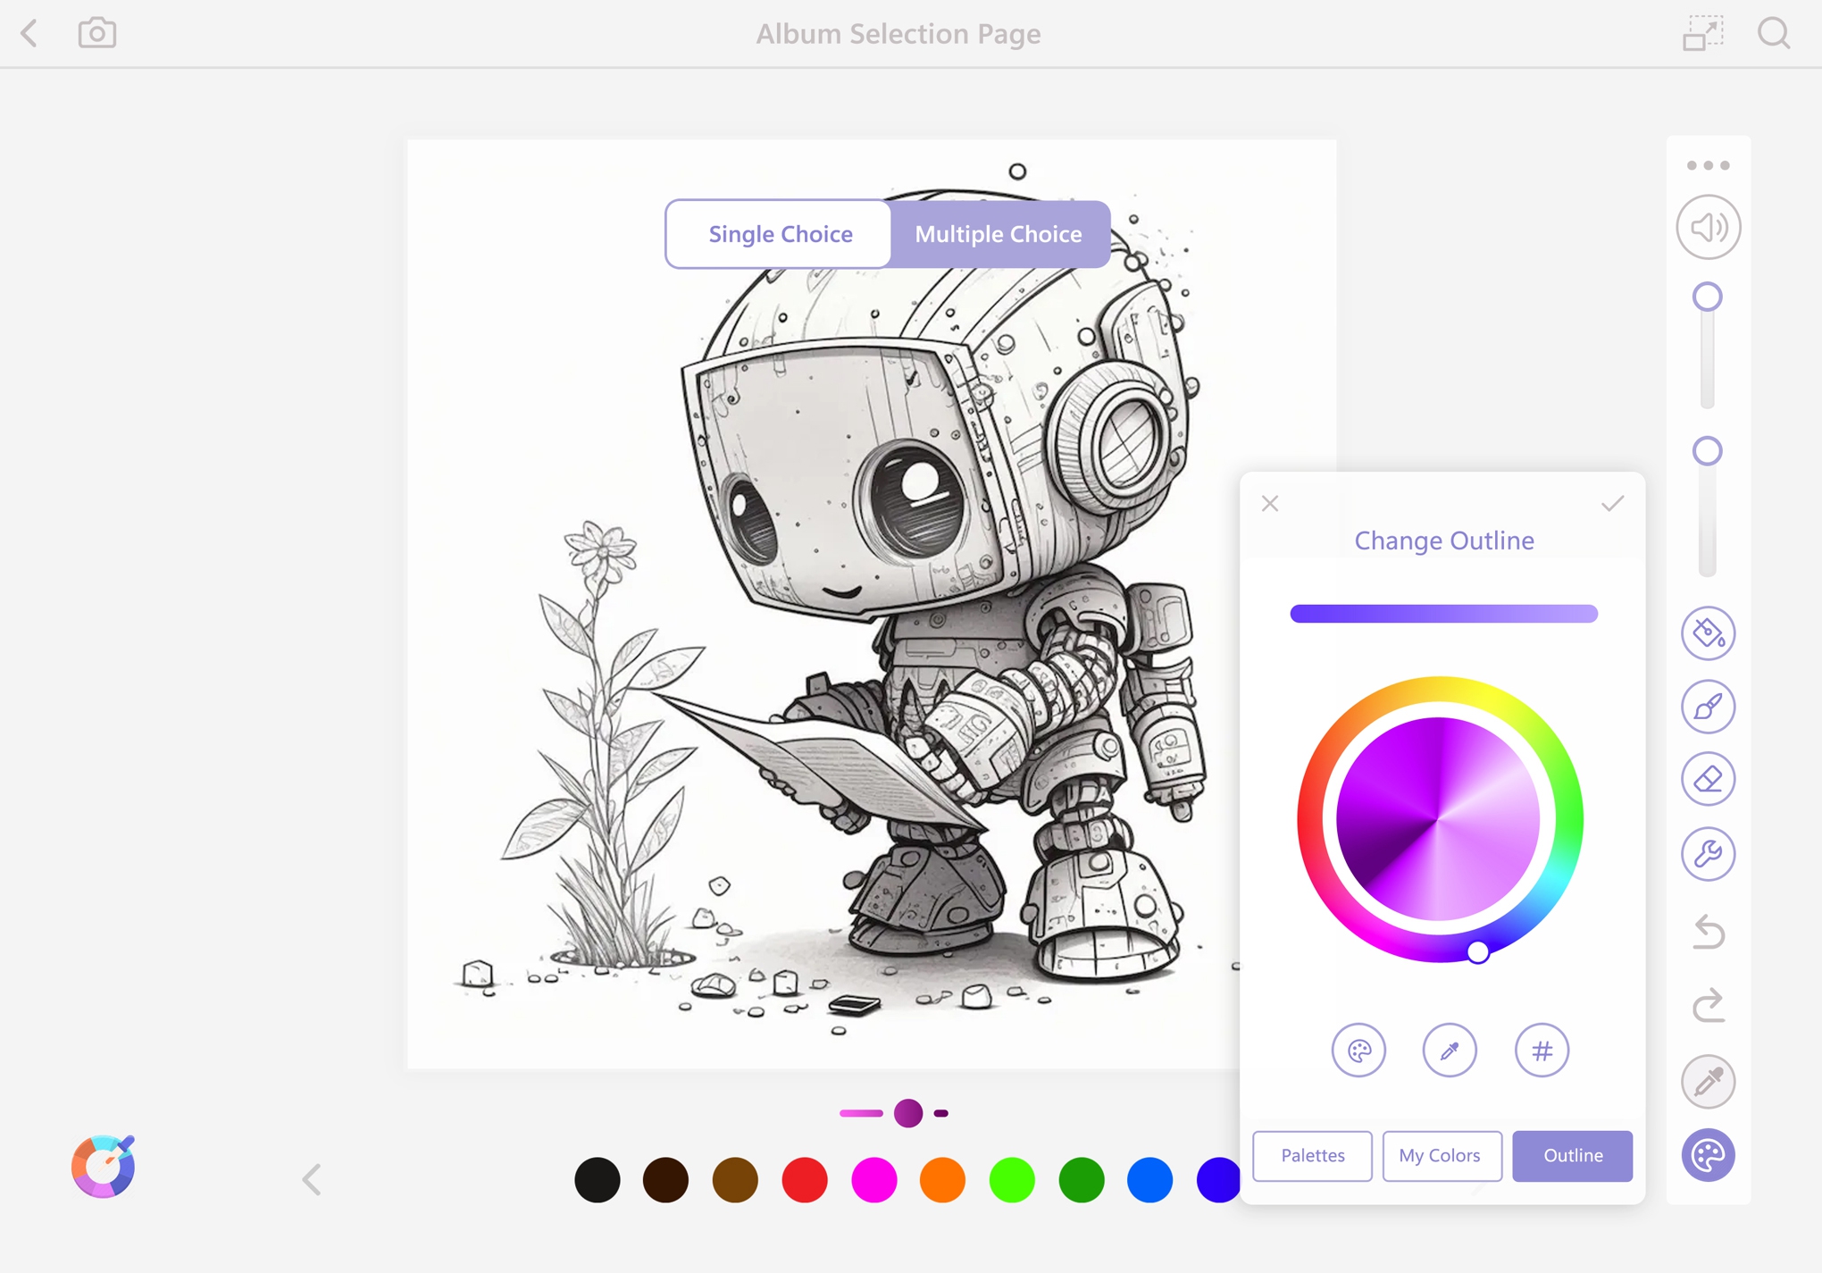Undo the last action
1822x1273 pixels.
1708,932
